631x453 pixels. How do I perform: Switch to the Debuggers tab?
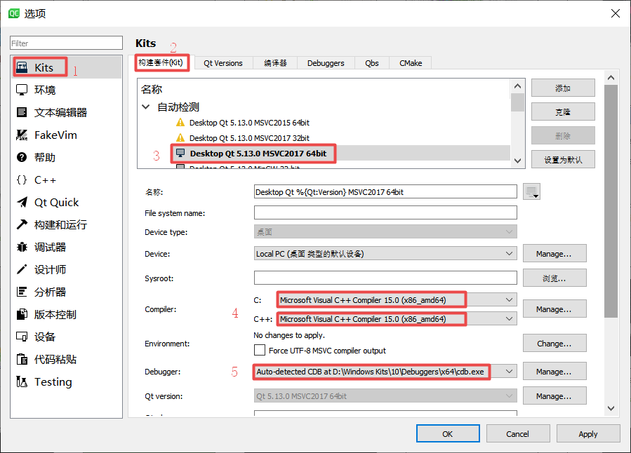[x=325, y=62]
